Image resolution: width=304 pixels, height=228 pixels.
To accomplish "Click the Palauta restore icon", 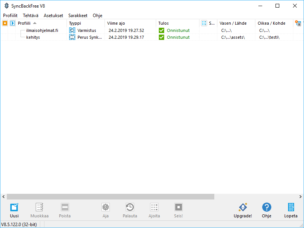I will pyautogui.click(x=130, y=207).
